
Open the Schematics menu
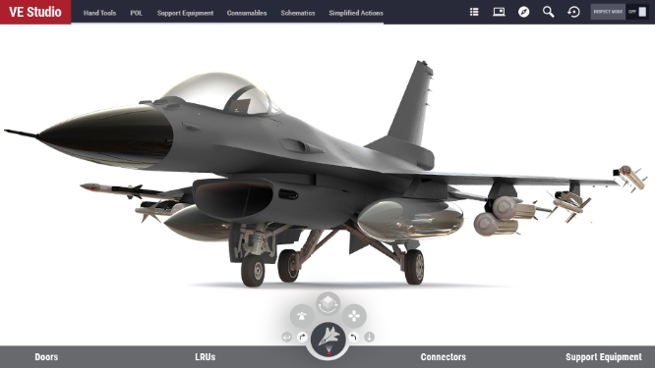coord(298,13)
